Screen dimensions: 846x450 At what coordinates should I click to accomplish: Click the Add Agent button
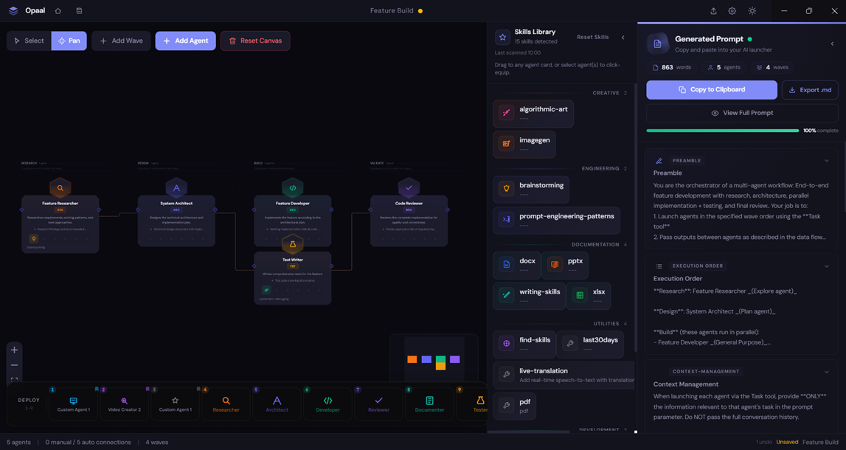coord(186,41)
